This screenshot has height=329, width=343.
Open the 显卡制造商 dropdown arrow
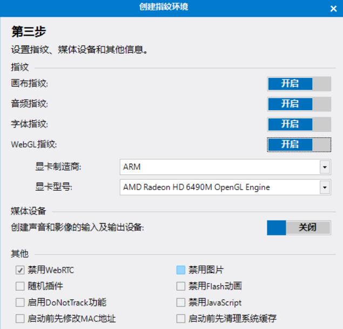point(325,167)
